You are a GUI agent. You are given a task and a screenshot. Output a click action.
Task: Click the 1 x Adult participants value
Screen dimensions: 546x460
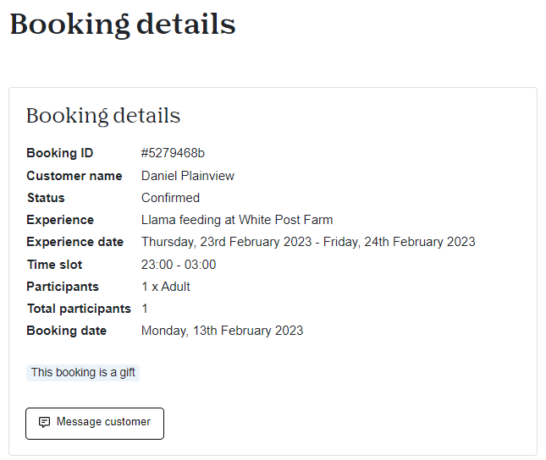(166, 287)
